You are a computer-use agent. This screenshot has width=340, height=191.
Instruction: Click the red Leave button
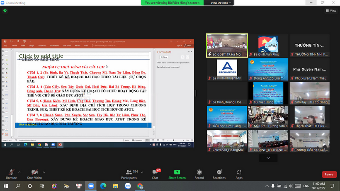coord(329,174)
